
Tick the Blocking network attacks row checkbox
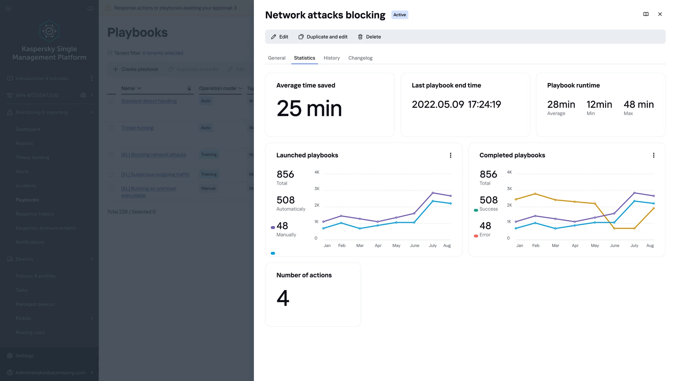click(x=111, y=155)
